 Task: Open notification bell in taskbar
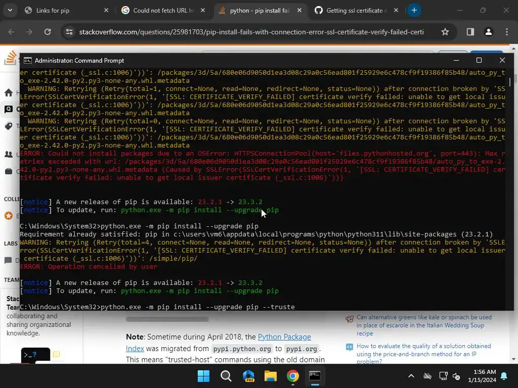pyautogui.click(x=504, y=376)
